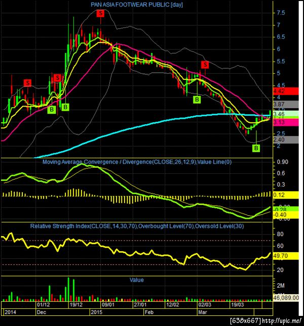Click the 19/03 date label on the time axis

coord(237,305)
